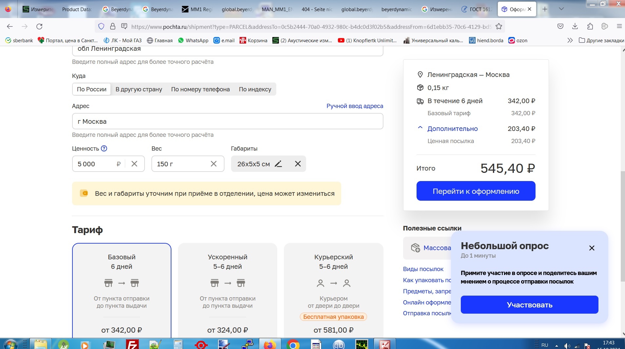Screen dimensions: 625x349
Task: Open Windows Explorer folder in taskbar
Action: [x=41, y=345]
